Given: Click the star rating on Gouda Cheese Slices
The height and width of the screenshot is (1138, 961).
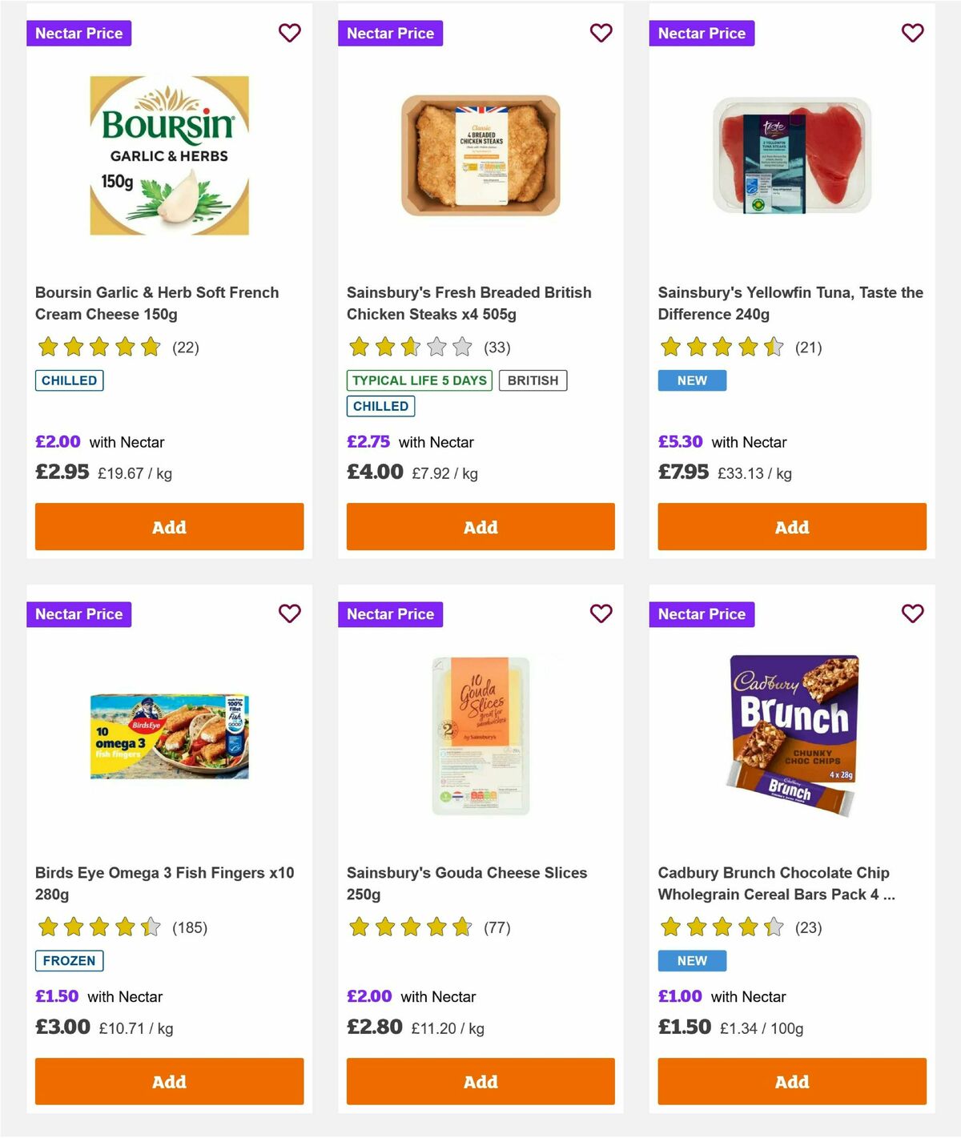Looking at the screenshot, I should pyautogui.click(x=408, y=927).
